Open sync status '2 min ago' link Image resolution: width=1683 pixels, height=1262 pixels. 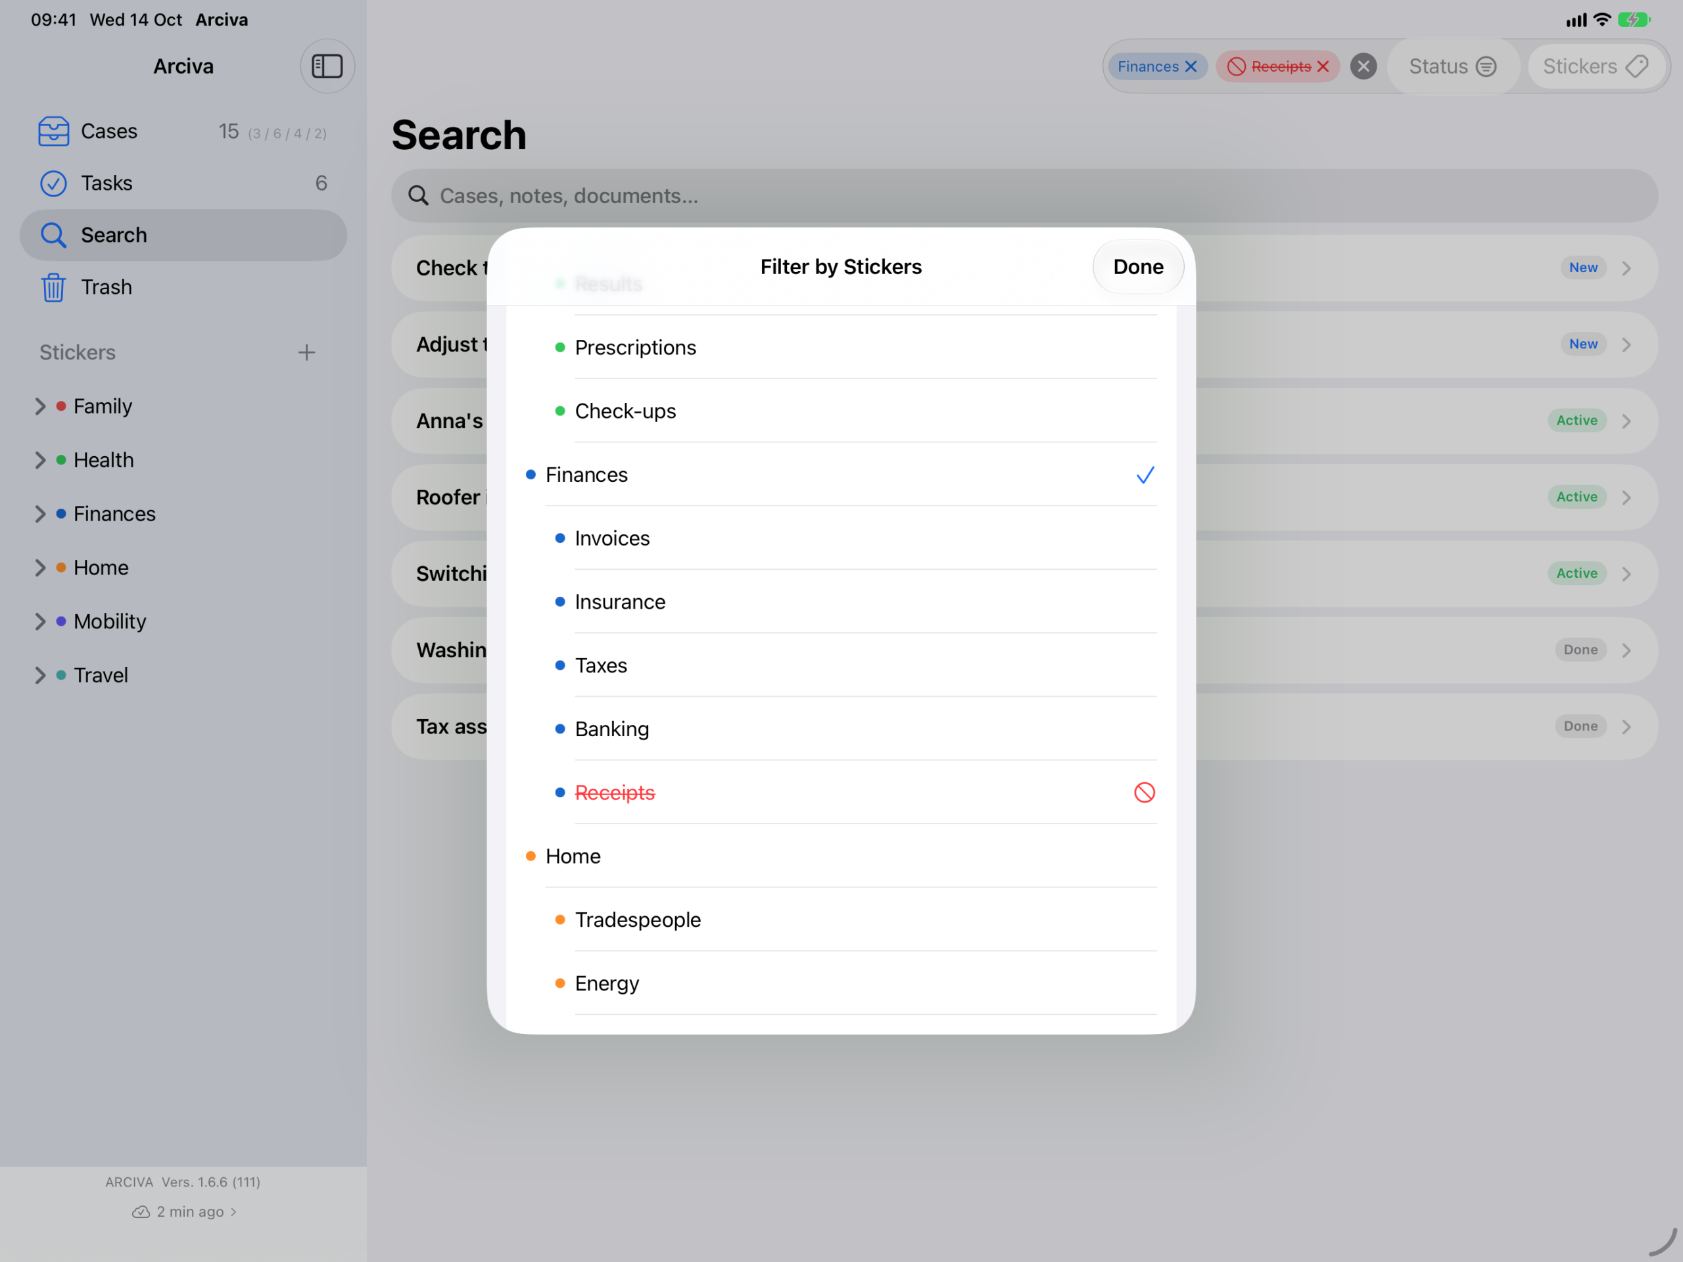click(197, 1212)
